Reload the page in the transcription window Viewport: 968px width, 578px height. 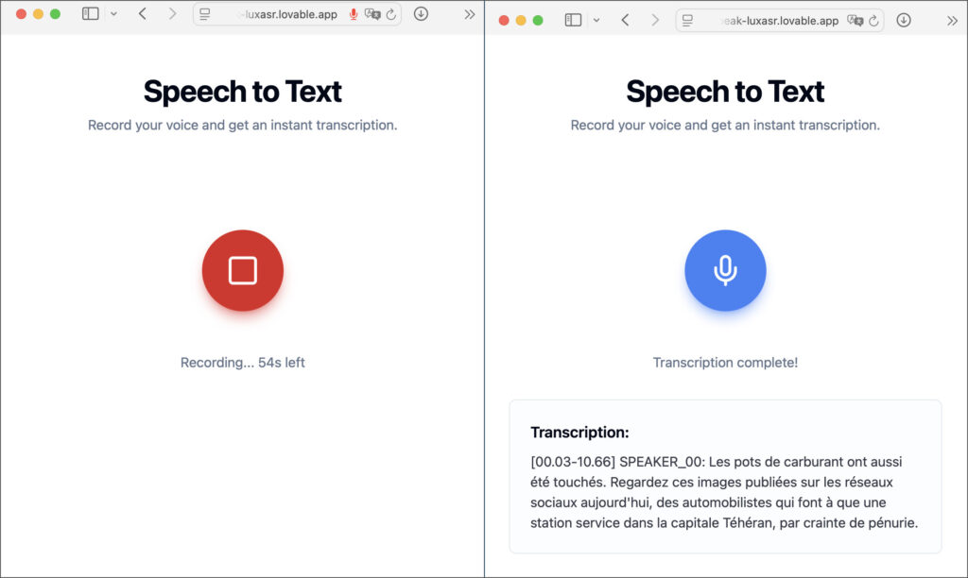[873, 20]
